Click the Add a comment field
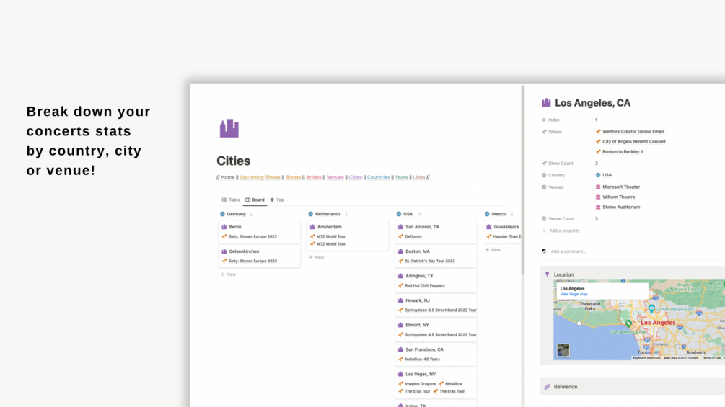Image resolution: width=725 pixels, height=407 pixels. tap(568, 251)
